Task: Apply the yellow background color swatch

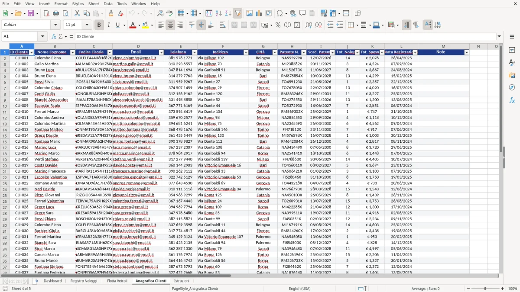Action: click(x=145, y=25)
